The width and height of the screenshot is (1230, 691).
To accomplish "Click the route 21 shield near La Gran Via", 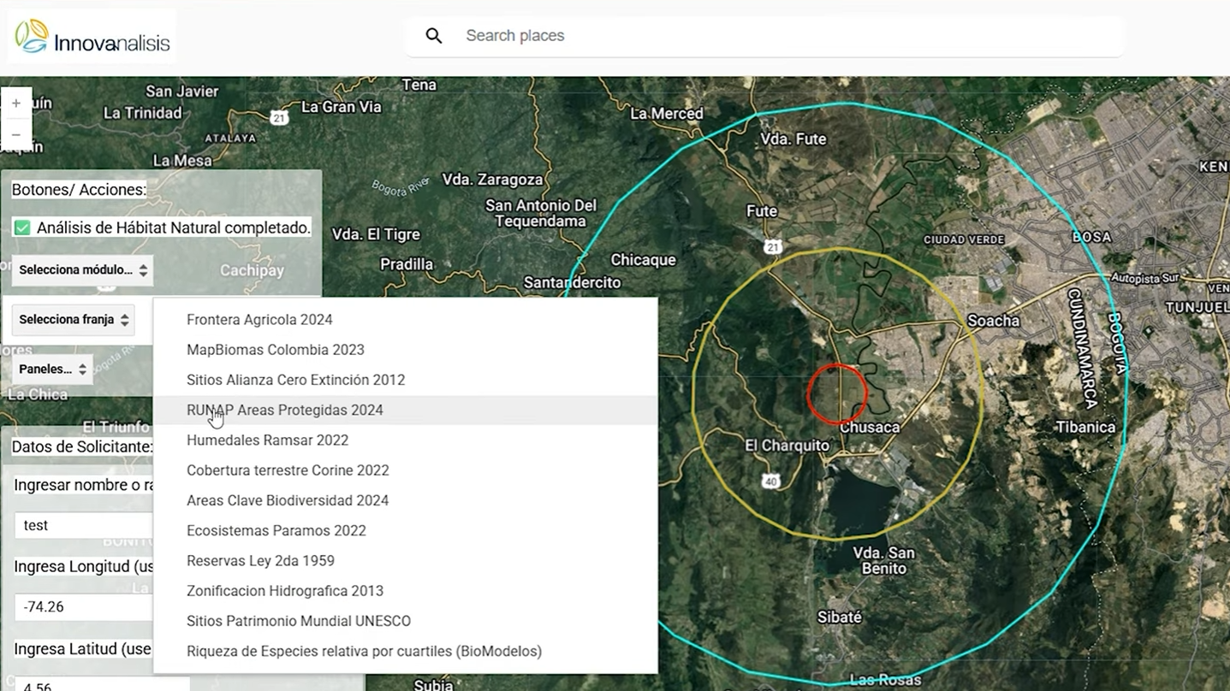I will [x=278, y=118].
